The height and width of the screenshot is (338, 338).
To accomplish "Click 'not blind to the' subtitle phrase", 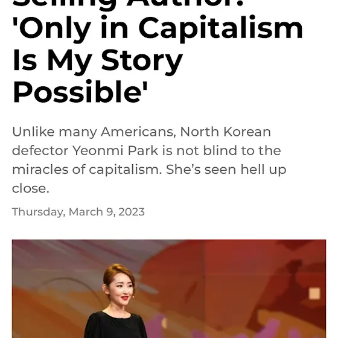I will coord(229,150).
